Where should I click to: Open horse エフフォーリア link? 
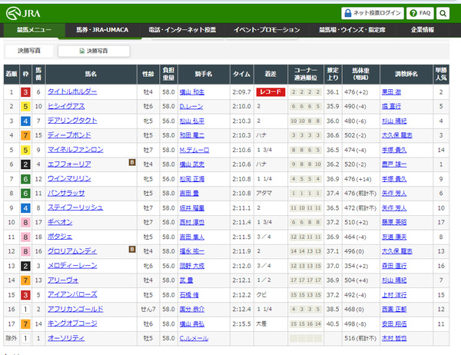[69, 164]
